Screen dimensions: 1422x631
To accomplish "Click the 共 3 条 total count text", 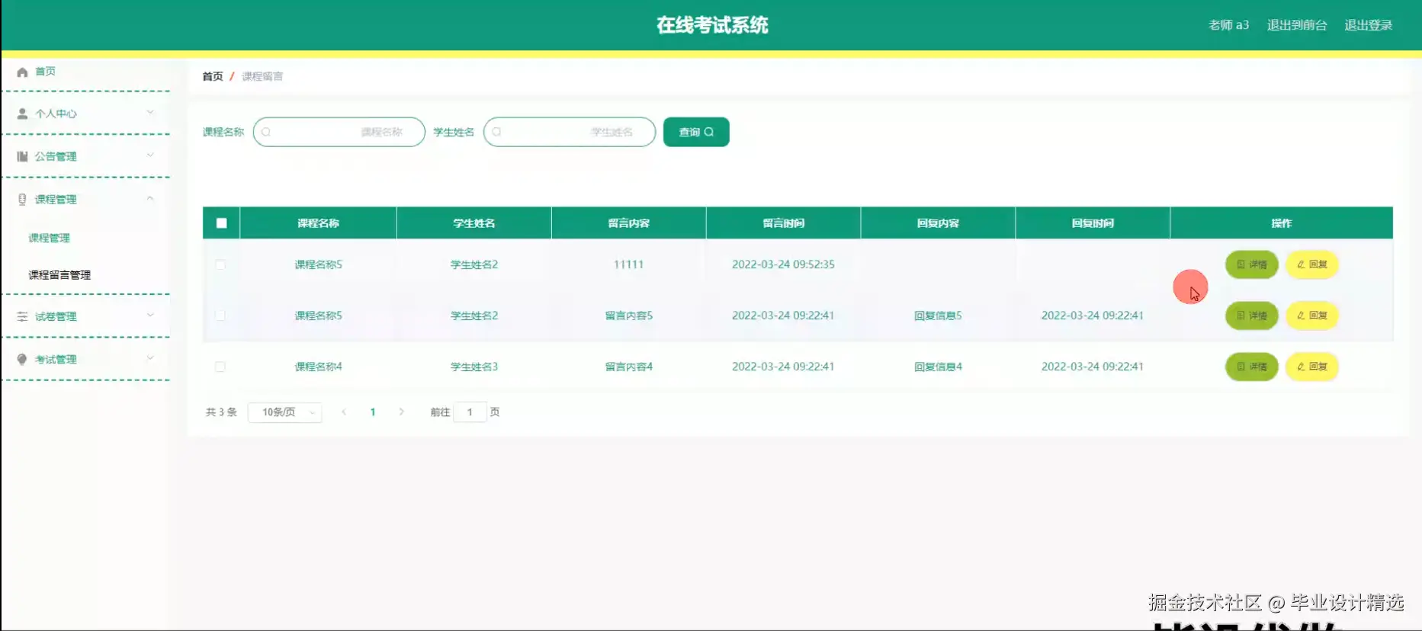I will point(221,412).
